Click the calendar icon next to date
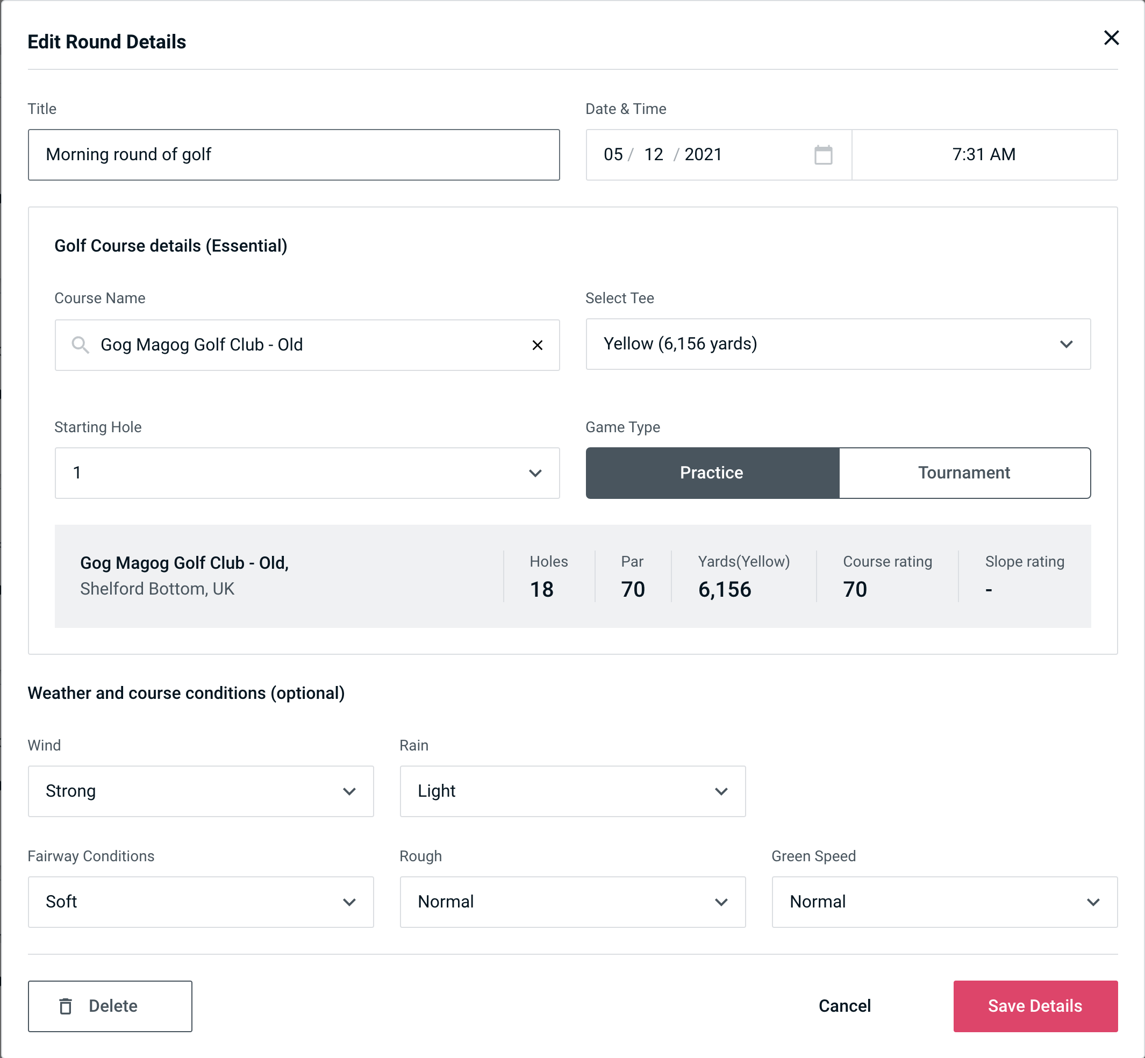This screenshot has height=1058, width=1145. (822, 155)
